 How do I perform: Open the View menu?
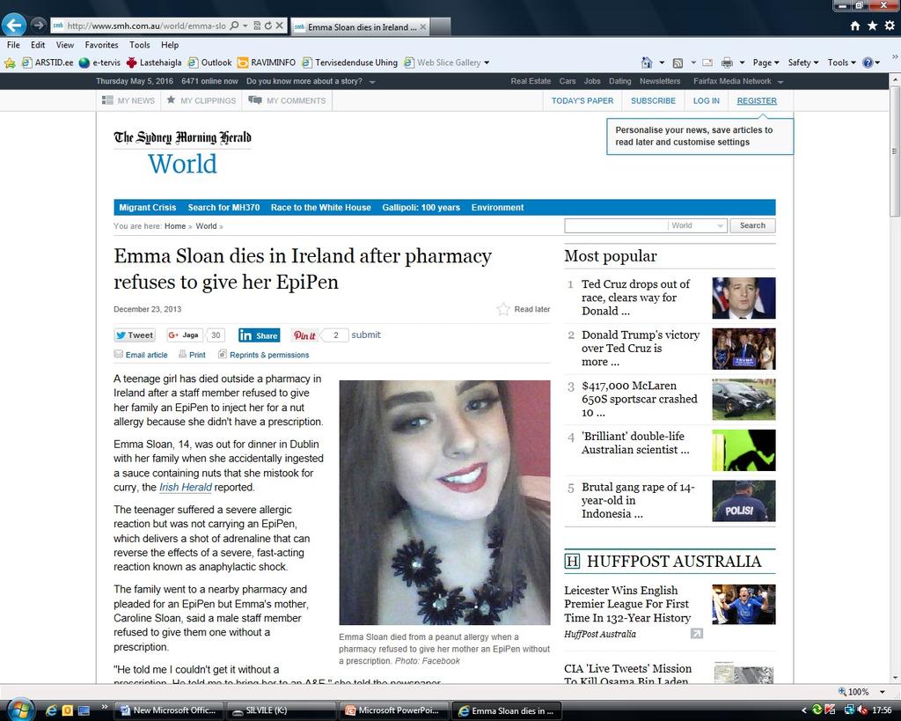click(65, 45)
